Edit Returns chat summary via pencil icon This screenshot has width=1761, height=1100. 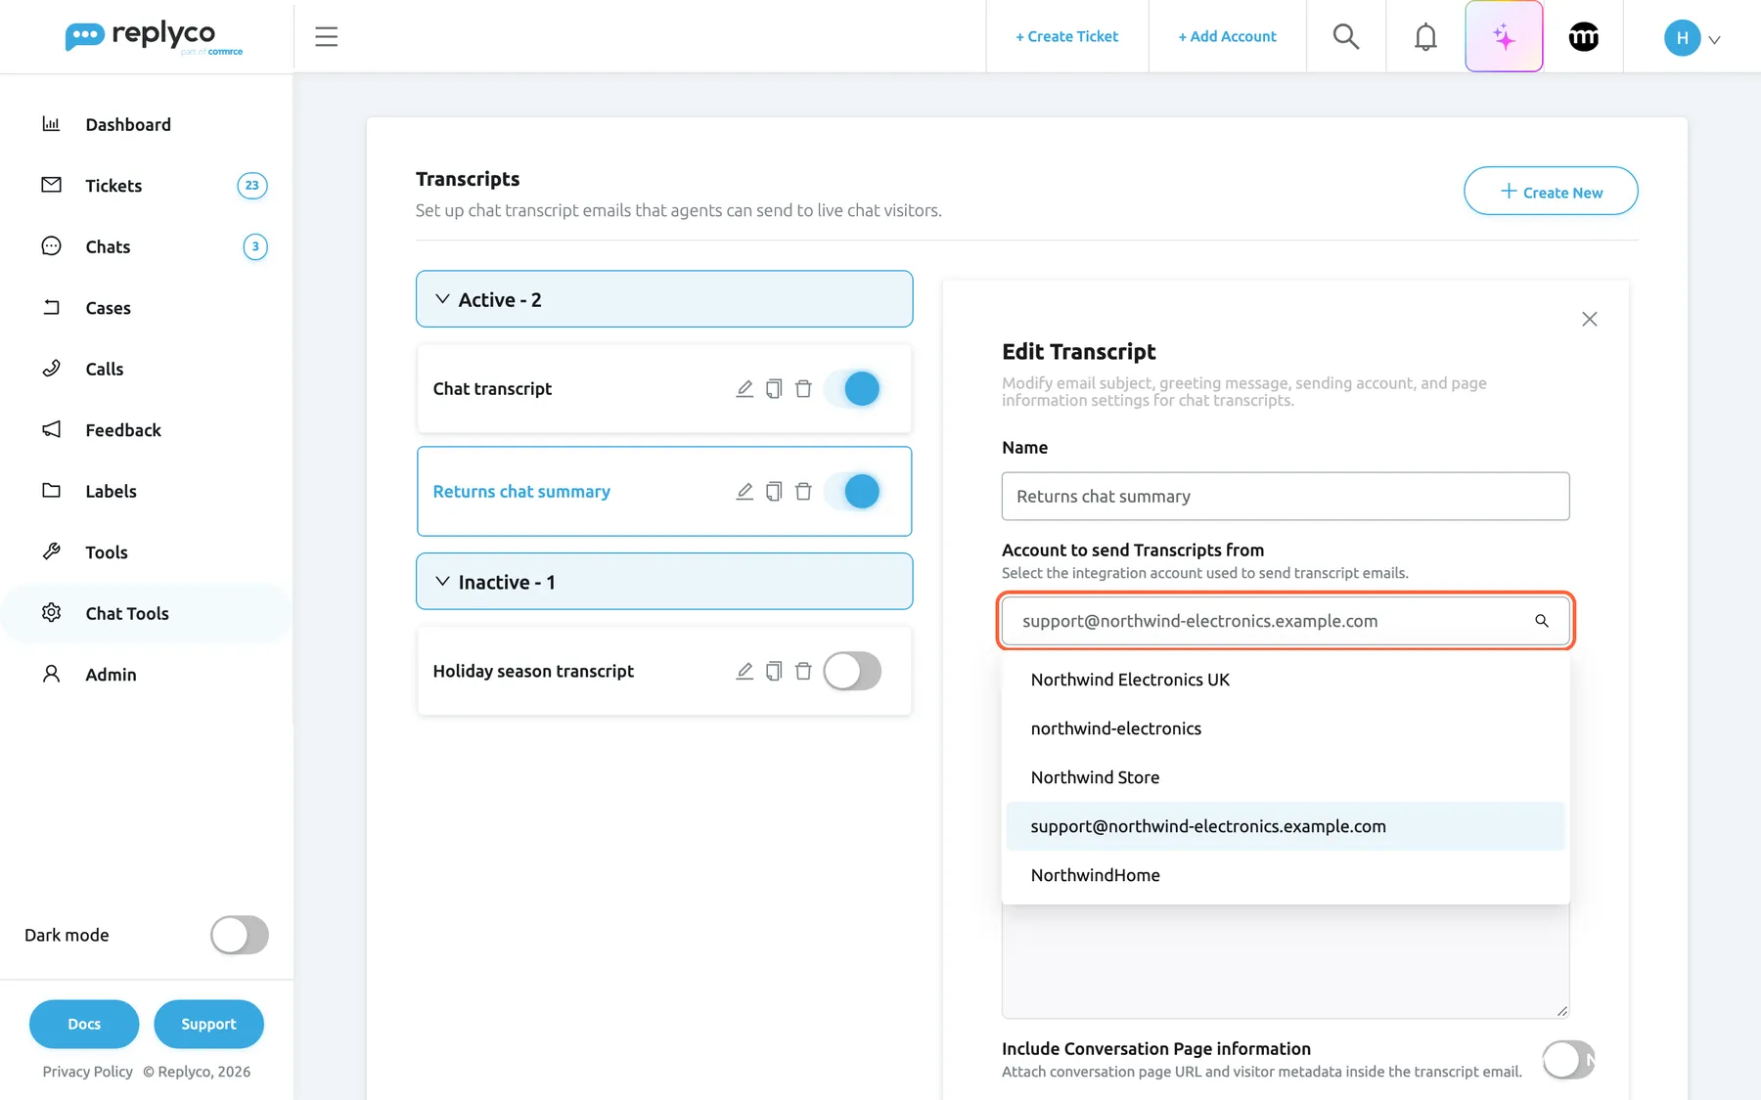(x=745, y=492)
